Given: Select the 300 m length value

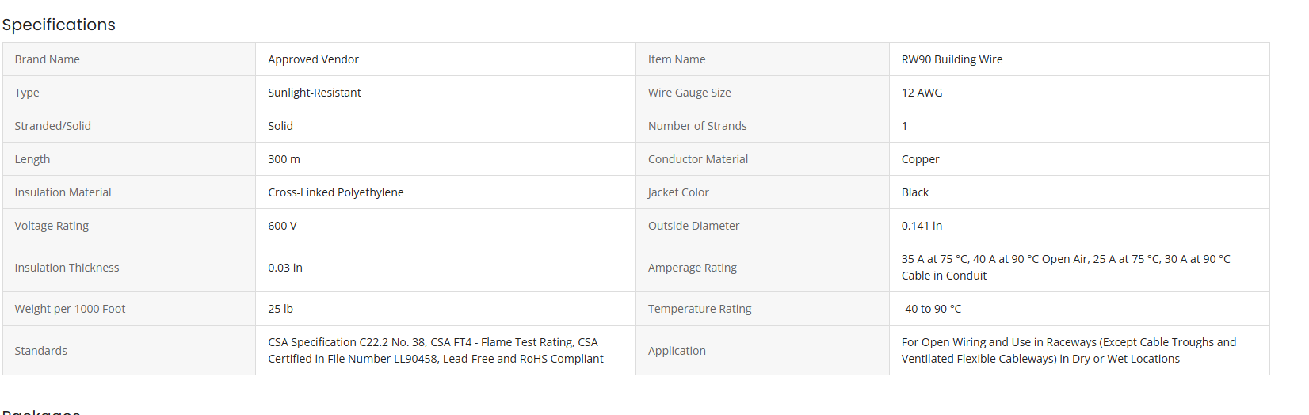Looking at the screenshot, I should click(x=284, y=159).
